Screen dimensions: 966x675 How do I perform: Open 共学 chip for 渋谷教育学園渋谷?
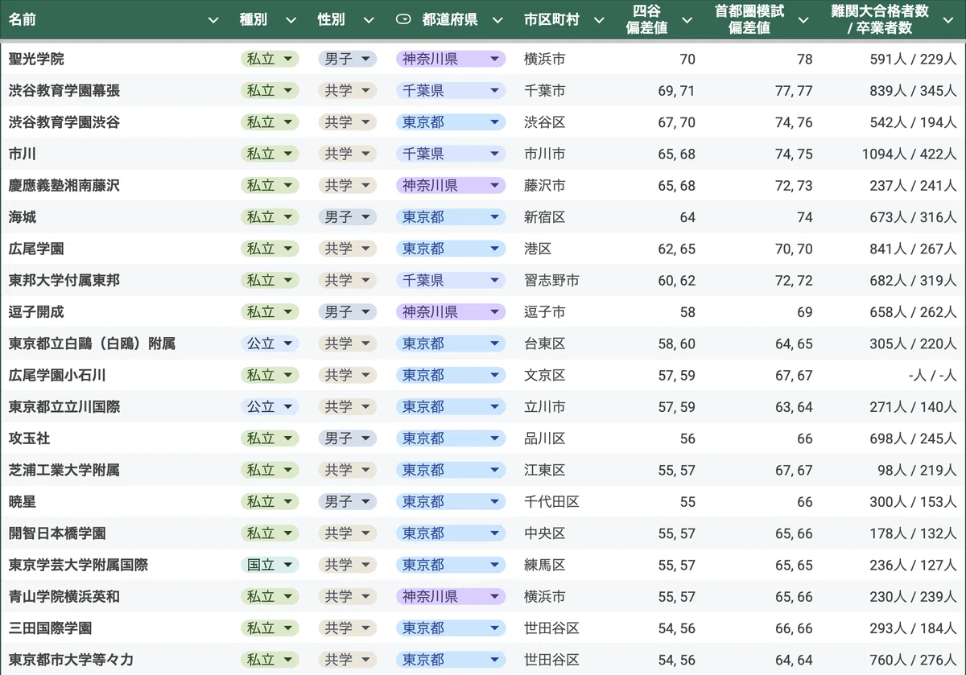click(x=347, y=122)
